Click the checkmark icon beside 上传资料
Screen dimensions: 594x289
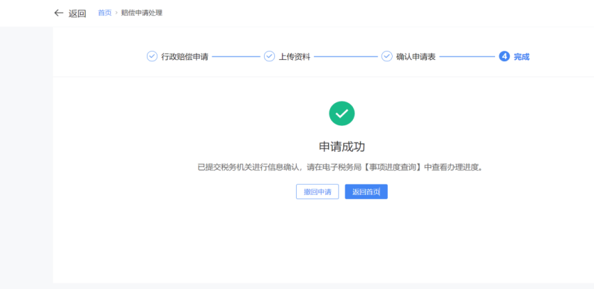click(269, 56)
